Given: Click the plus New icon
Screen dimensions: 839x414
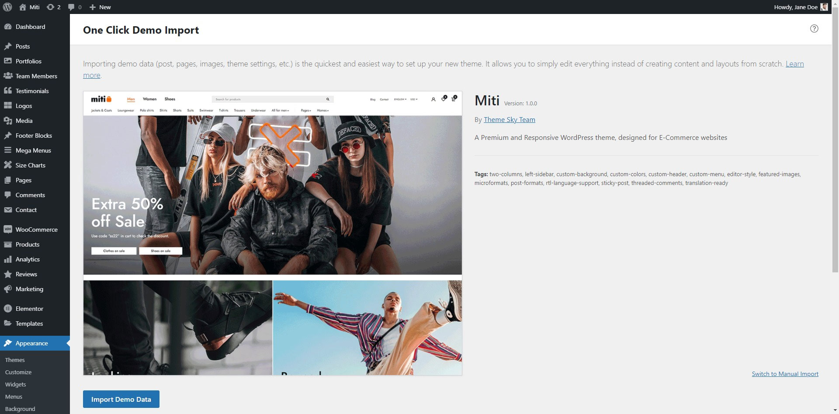Looking at the screenshot, I should [92, 7].
